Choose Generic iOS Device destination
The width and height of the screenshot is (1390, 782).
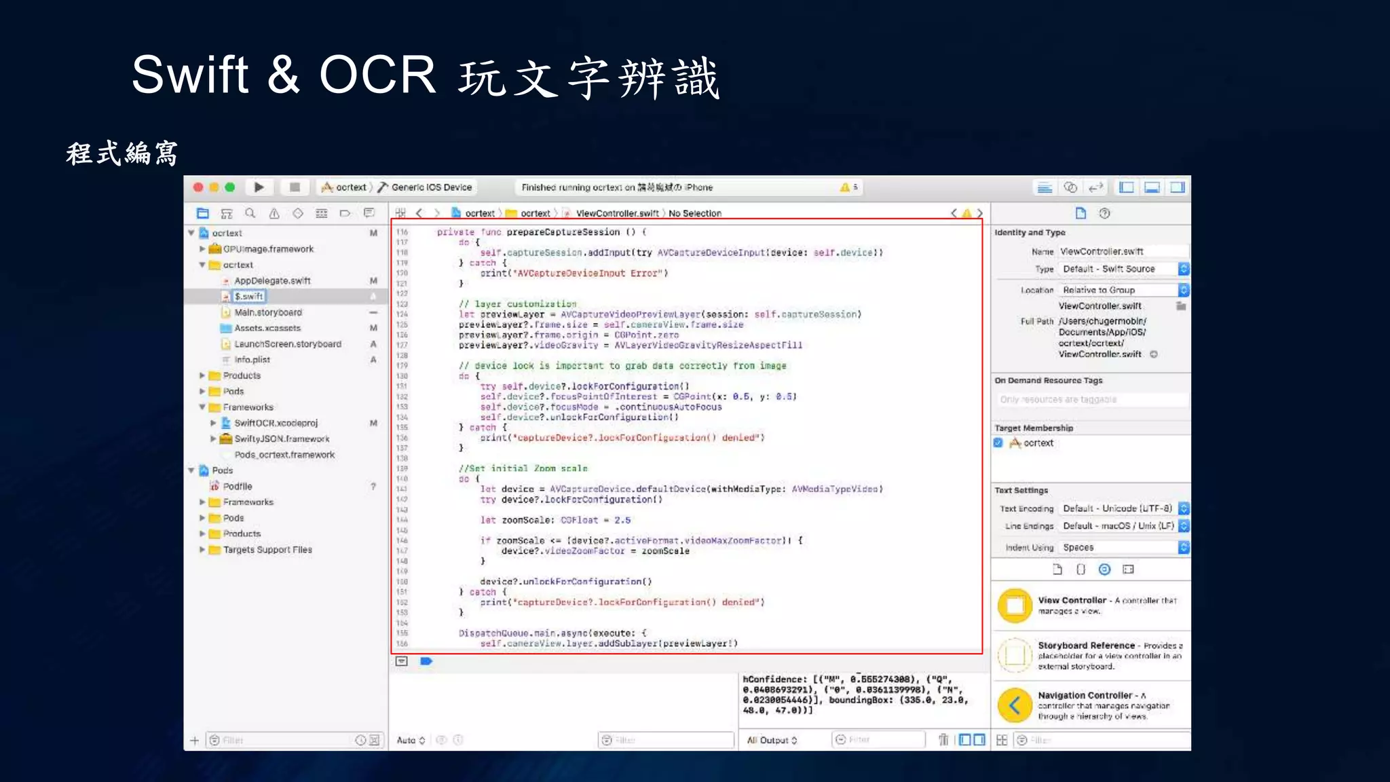point(426,187)
